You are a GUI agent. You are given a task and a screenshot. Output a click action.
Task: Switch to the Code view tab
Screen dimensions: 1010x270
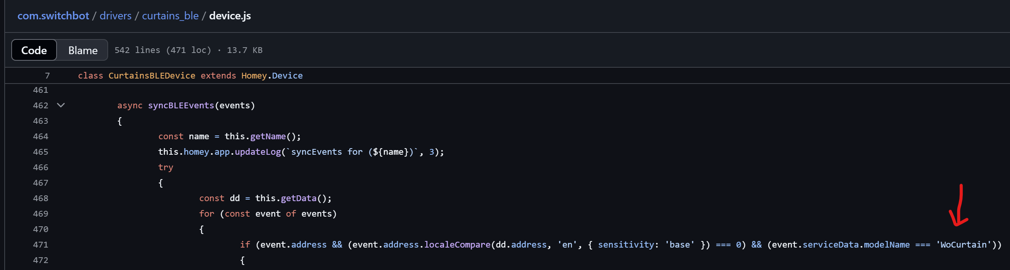click(x=34, y=50)
